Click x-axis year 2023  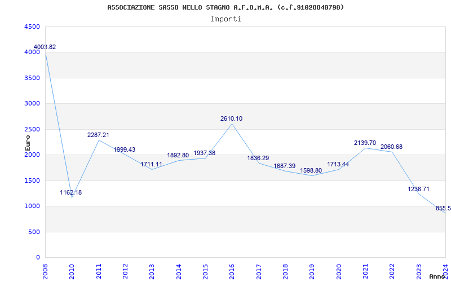tap(419, 271)
